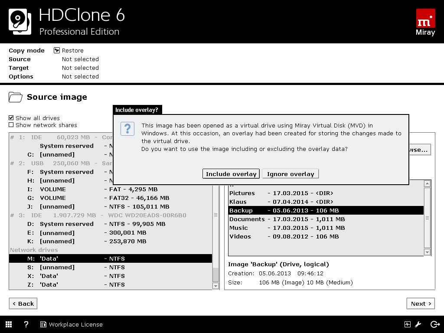The height and width of the screenshot is (333, 444).
Task: Select disk 3 IDE WDC WD20EADS row
Action: coord(111,215)
